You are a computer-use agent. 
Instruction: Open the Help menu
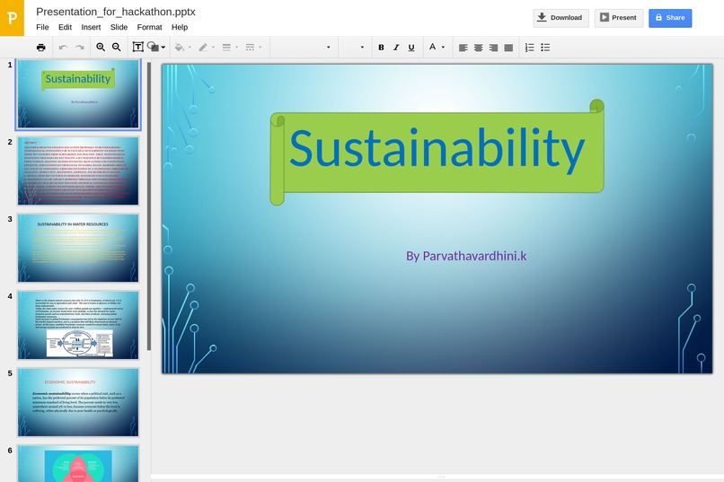[x=180, y=27]
